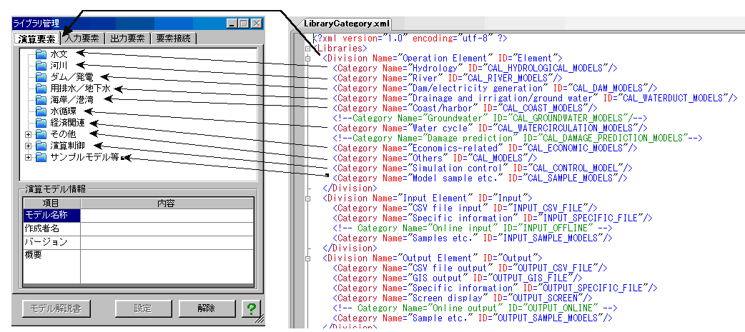Select the 経済関連 folder icon
745x332 pixels.
coord(41,123)
